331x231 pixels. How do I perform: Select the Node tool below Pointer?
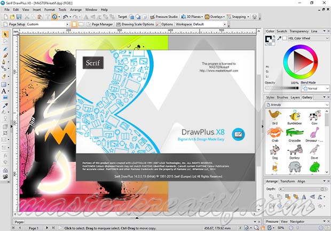coord(5,41)
